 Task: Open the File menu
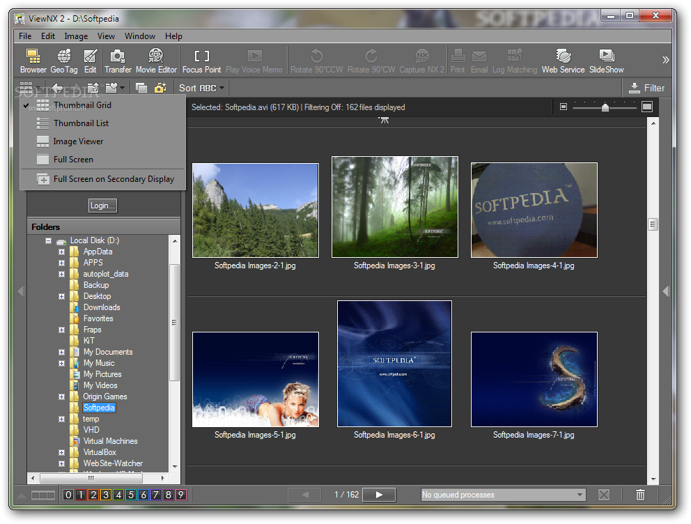pos(25,36)
